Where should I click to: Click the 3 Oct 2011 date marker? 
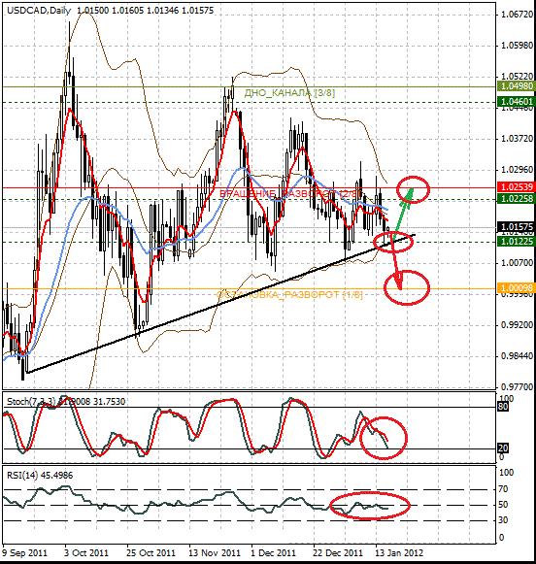click(x=86, y=553)
